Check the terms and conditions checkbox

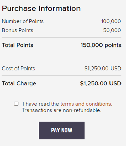(x=16, y=104)
